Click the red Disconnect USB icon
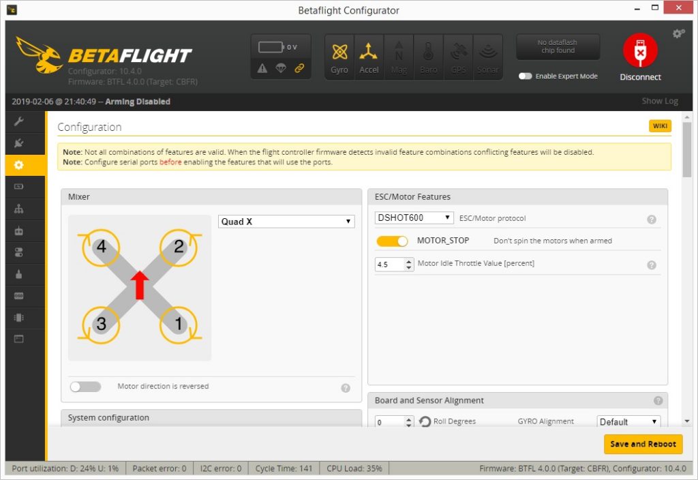Image resolution: width=698 pixels, height=480 pixels. 640,50
